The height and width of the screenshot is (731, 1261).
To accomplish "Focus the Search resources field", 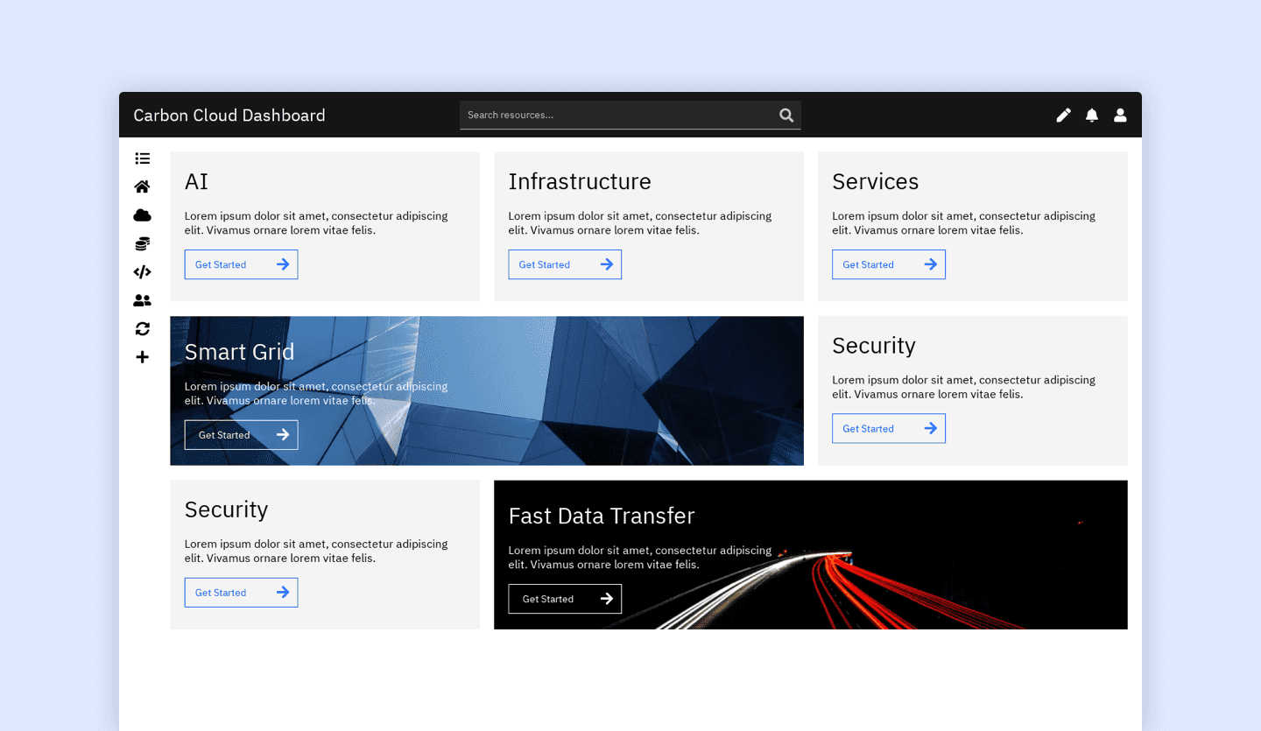I will tap(630, 115).
